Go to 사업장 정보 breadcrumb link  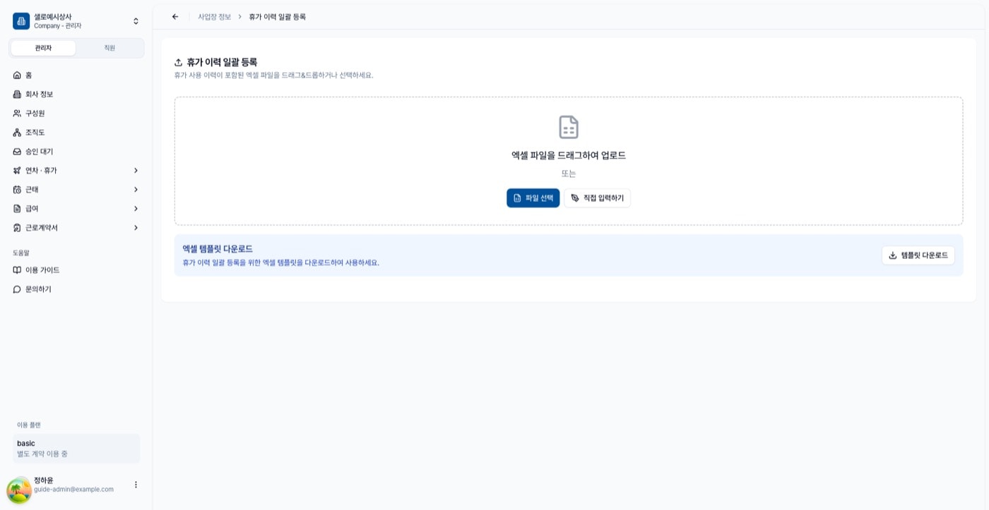(215, 17)
